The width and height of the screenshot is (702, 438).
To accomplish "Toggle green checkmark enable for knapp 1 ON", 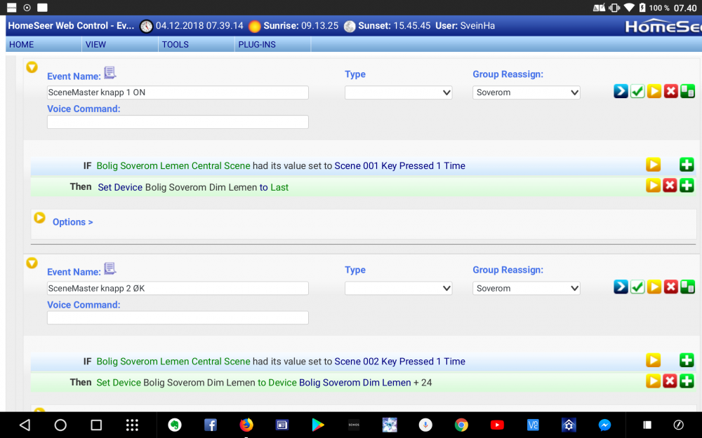I will [637, 91].
